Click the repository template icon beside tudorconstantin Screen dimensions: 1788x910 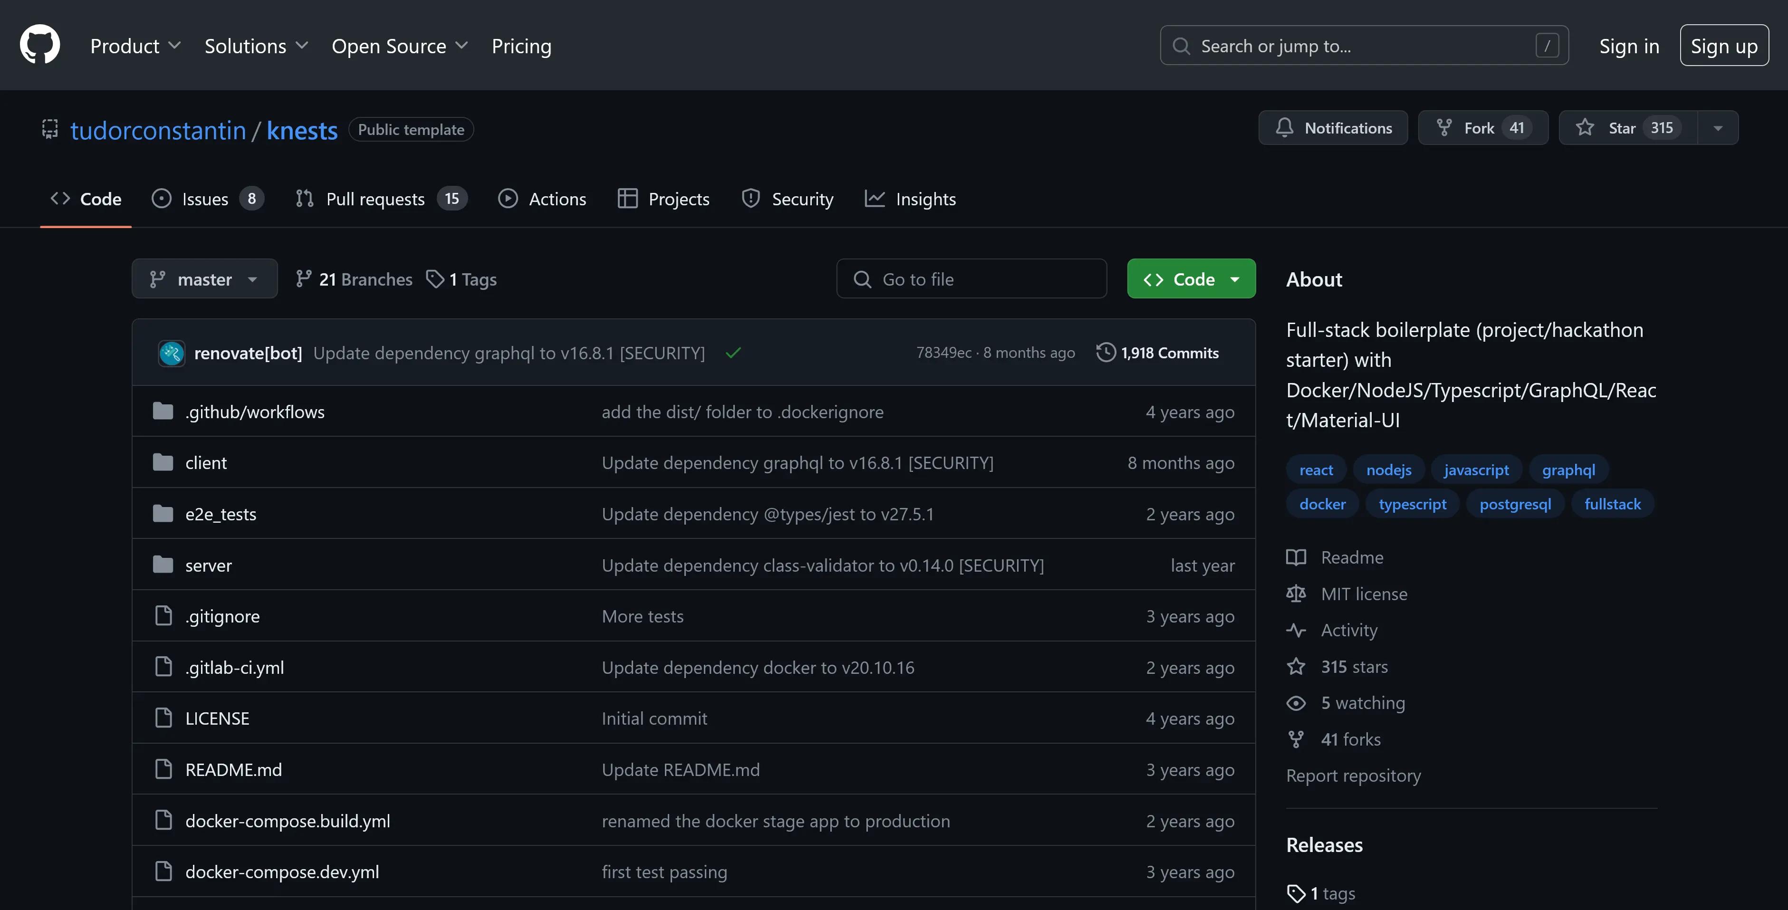(x=50, y=130)
